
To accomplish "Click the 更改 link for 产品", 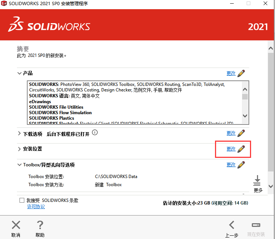I will (x=231, y=73).
